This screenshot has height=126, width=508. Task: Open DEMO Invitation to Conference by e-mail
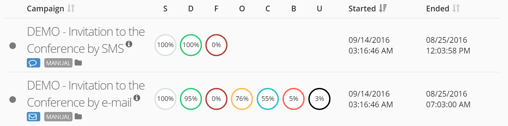[86, 94]
